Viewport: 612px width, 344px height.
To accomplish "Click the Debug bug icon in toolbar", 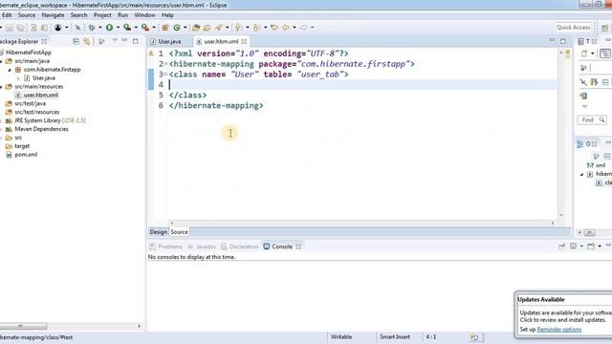I will click(92, 28).
